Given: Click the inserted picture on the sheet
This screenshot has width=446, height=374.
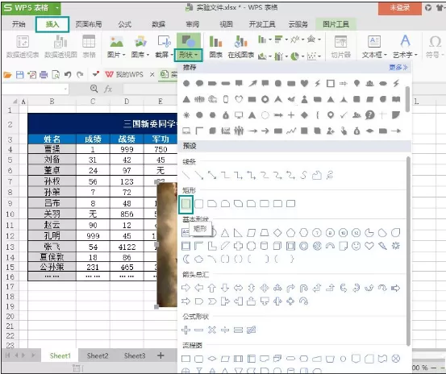Looking at the screenshot, I should coord(167,244).
